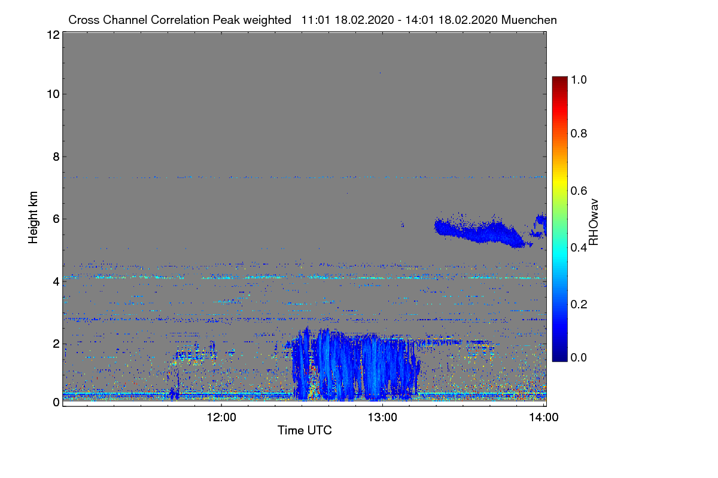The image size is (718, 478).
Task: Click the height tick label '4'
Action: tap(55, 281)
